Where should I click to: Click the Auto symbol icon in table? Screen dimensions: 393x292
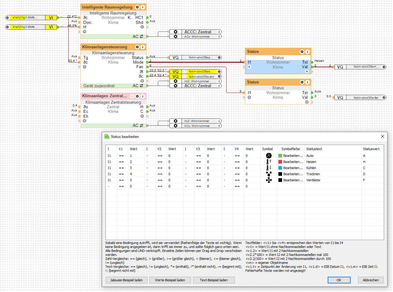(269, 156)
